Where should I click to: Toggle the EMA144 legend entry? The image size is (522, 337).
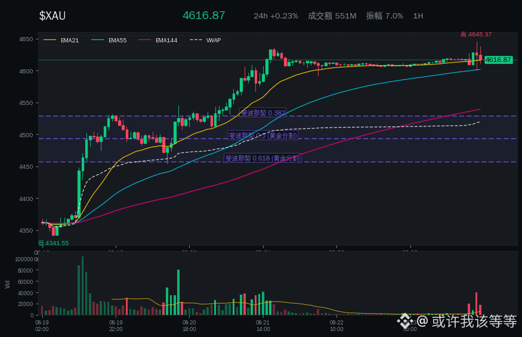coord(158,41)
